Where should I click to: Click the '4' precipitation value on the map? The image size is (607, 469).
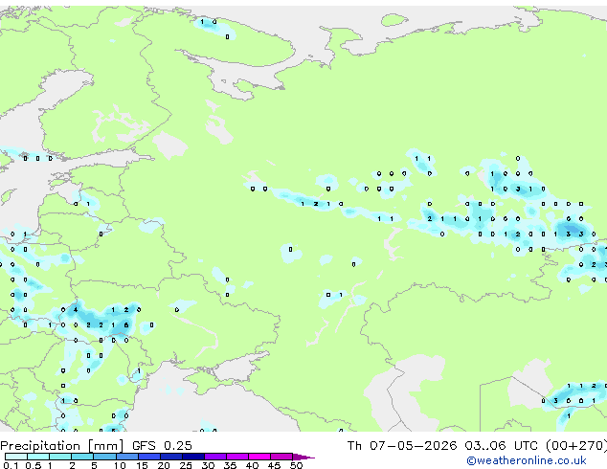tap(76, 309)
